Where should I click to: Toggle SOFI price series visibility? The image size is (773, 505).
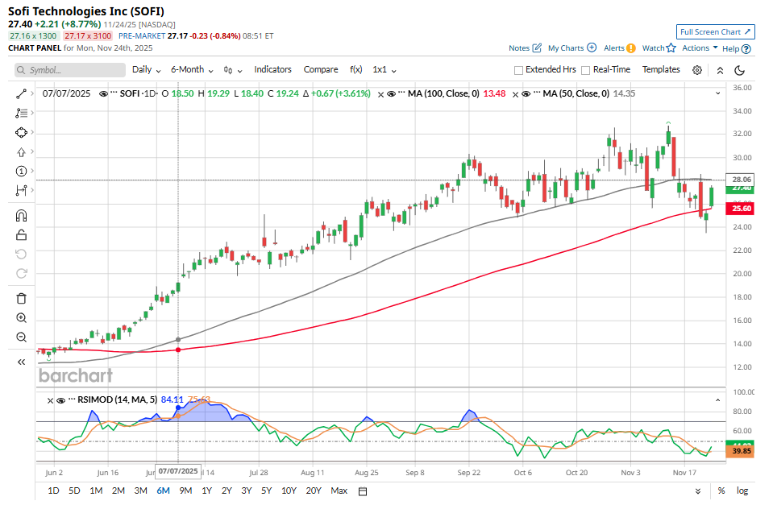click(103, 93)
